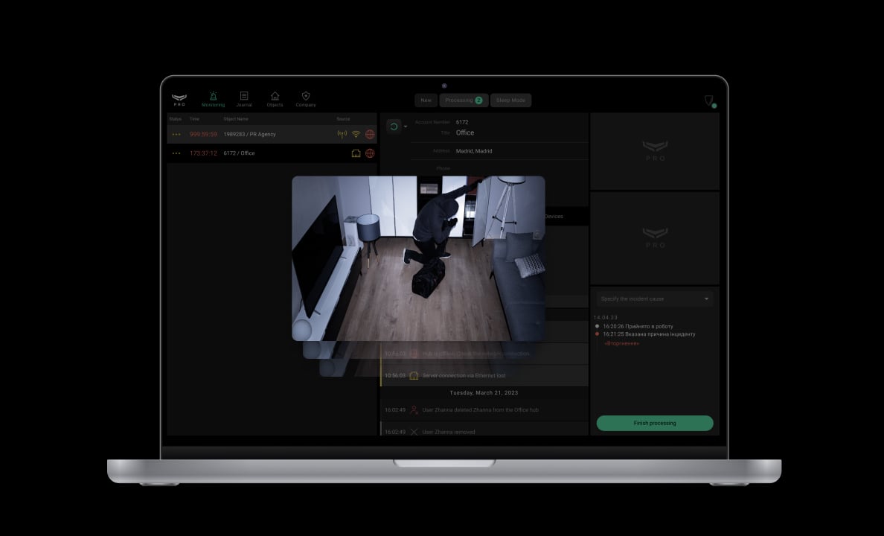Click the Ajax PRO logo

tap(179, 99)
